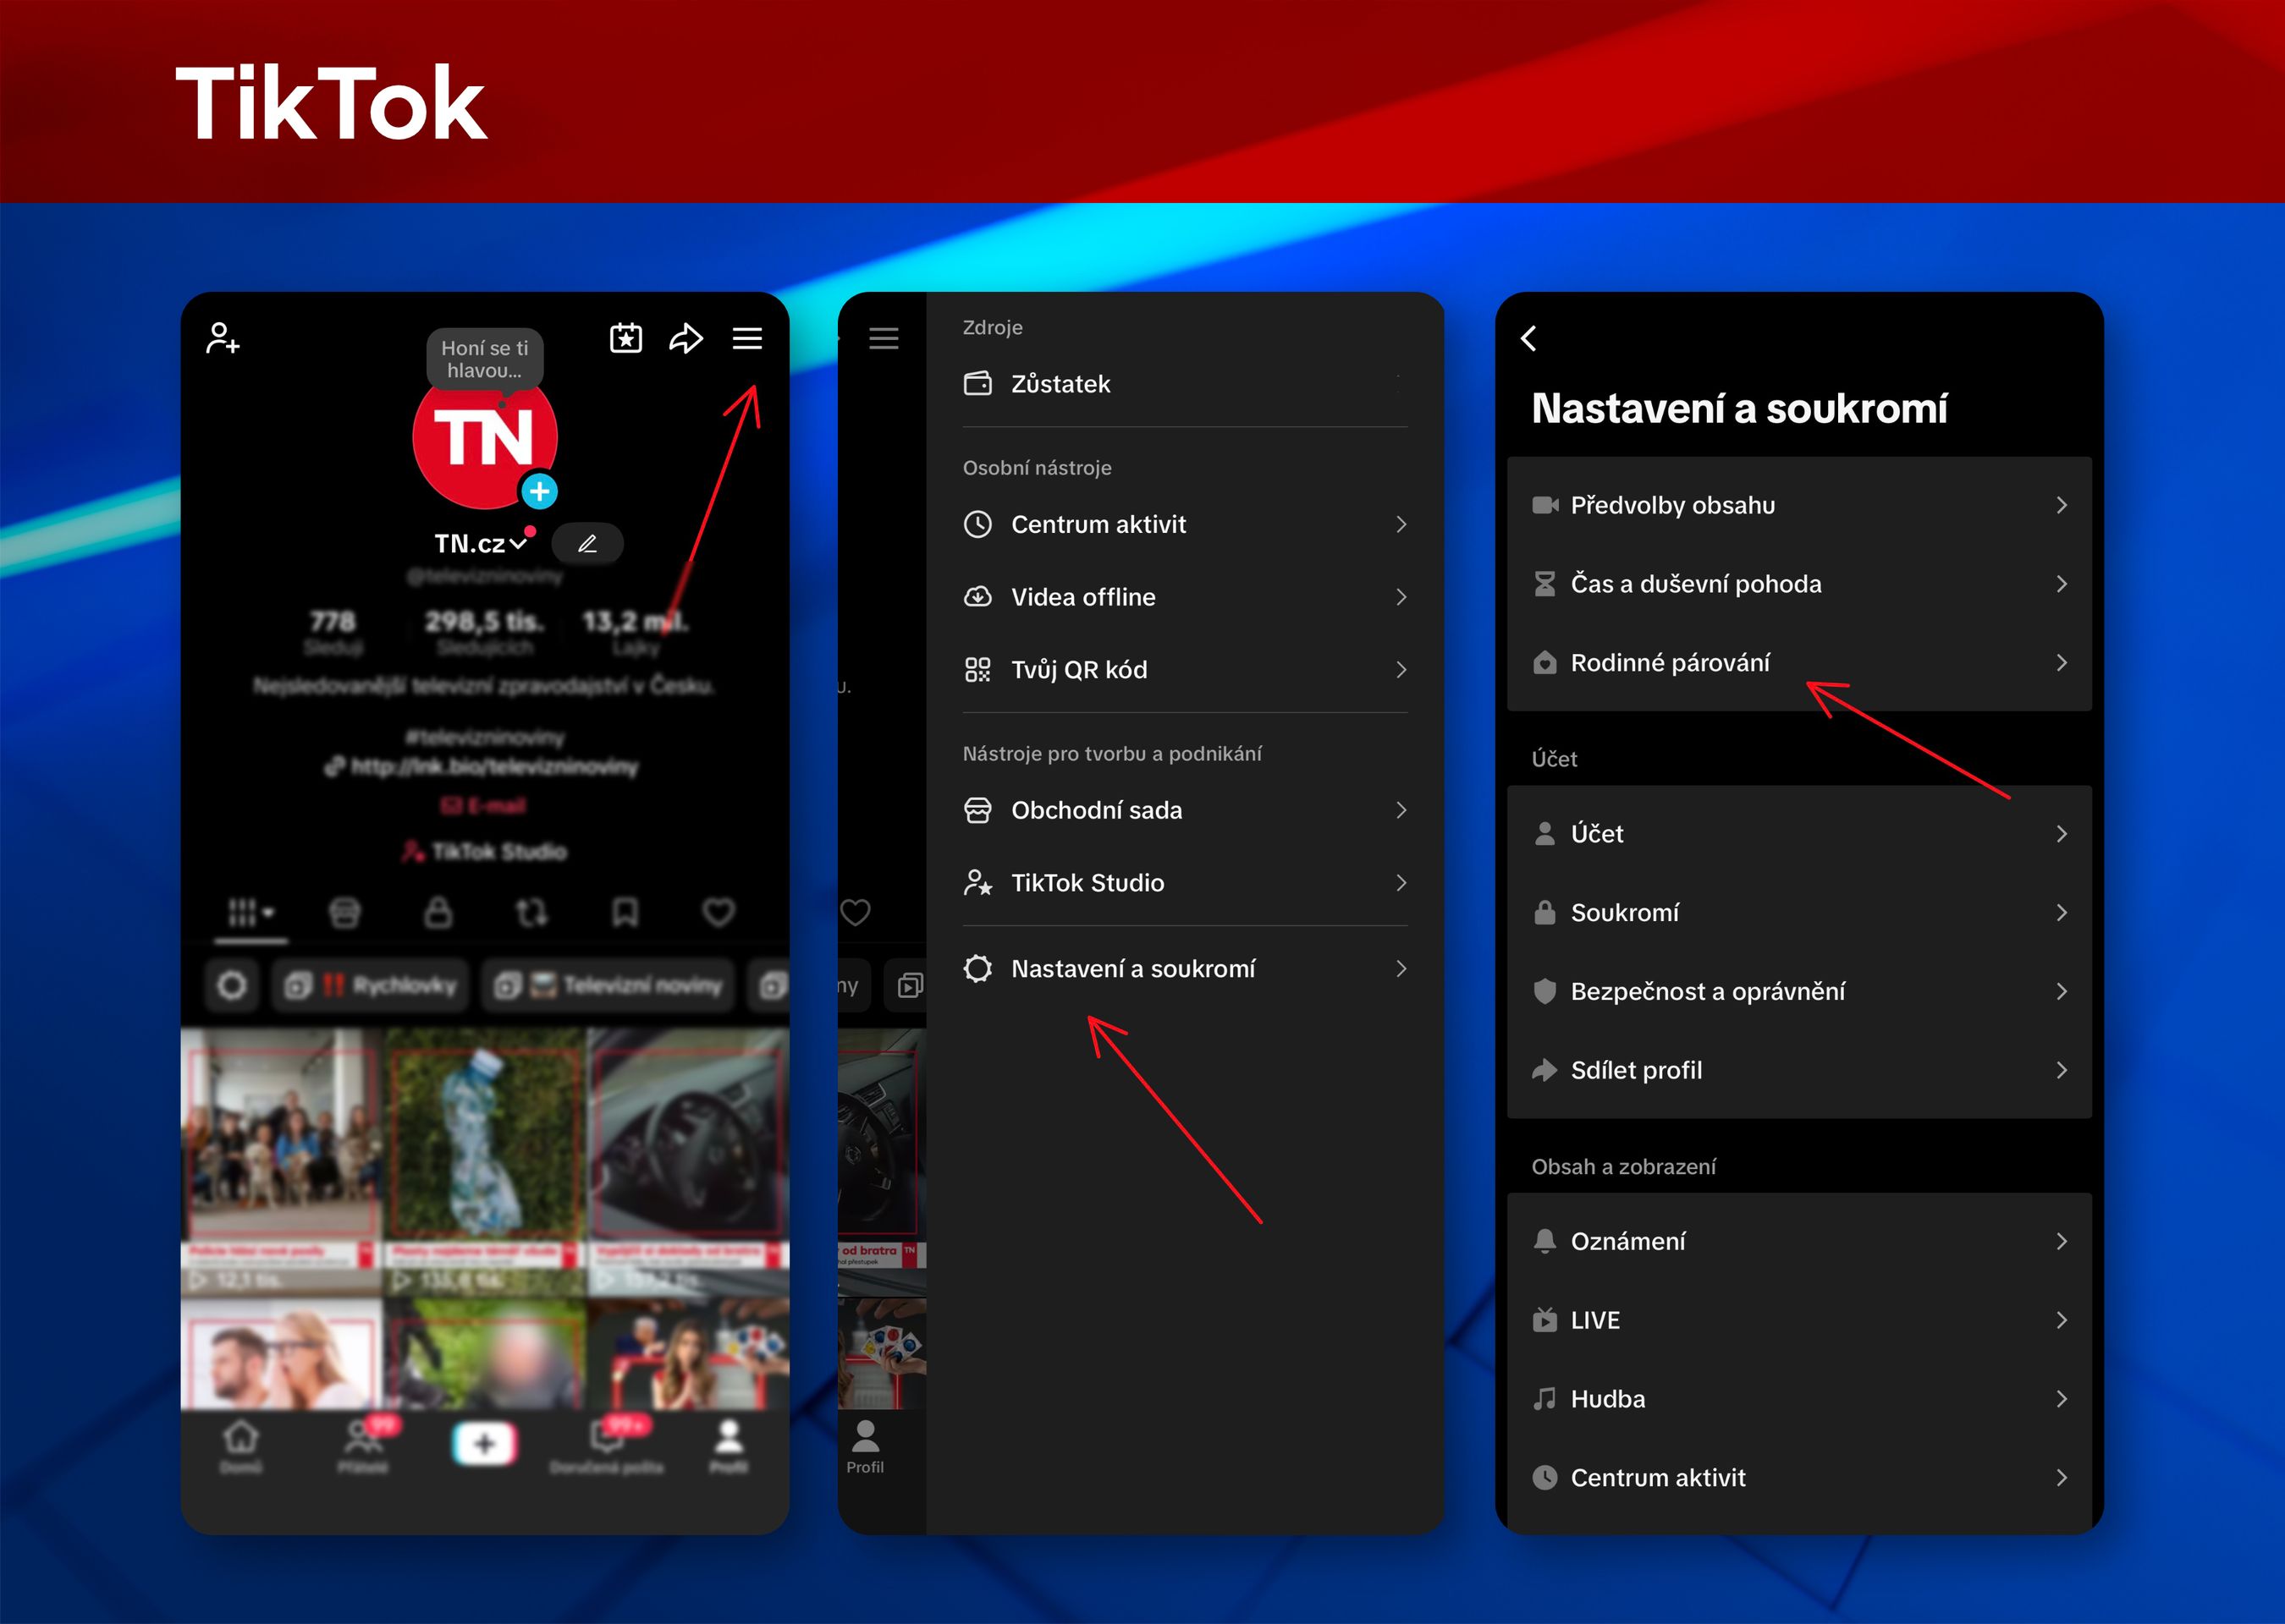This screenshot has width=2285, height=1624.
Task: Switch to the reposts tab
Action: [531, 912]
